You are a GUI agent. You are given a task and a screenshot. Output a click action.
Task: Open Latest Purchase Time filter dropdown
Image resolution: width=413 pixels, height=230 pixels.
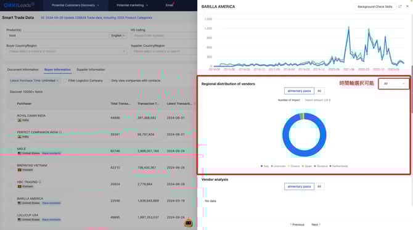click(x=34, y=81)
